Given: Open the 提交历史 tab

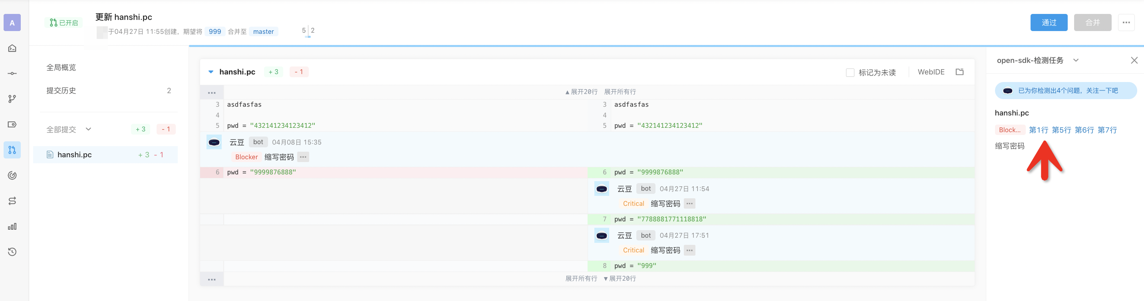Looking at the screenshot, I should [61, 90].
